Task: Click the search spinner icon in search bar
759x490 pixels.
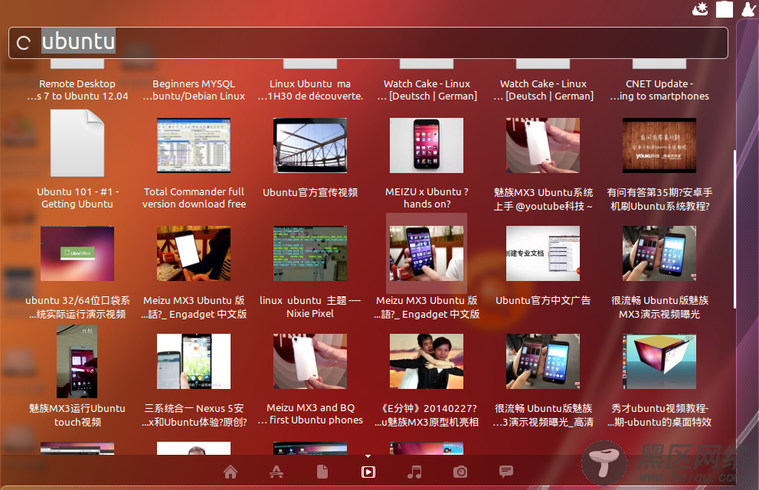Action: coord(24,43)
